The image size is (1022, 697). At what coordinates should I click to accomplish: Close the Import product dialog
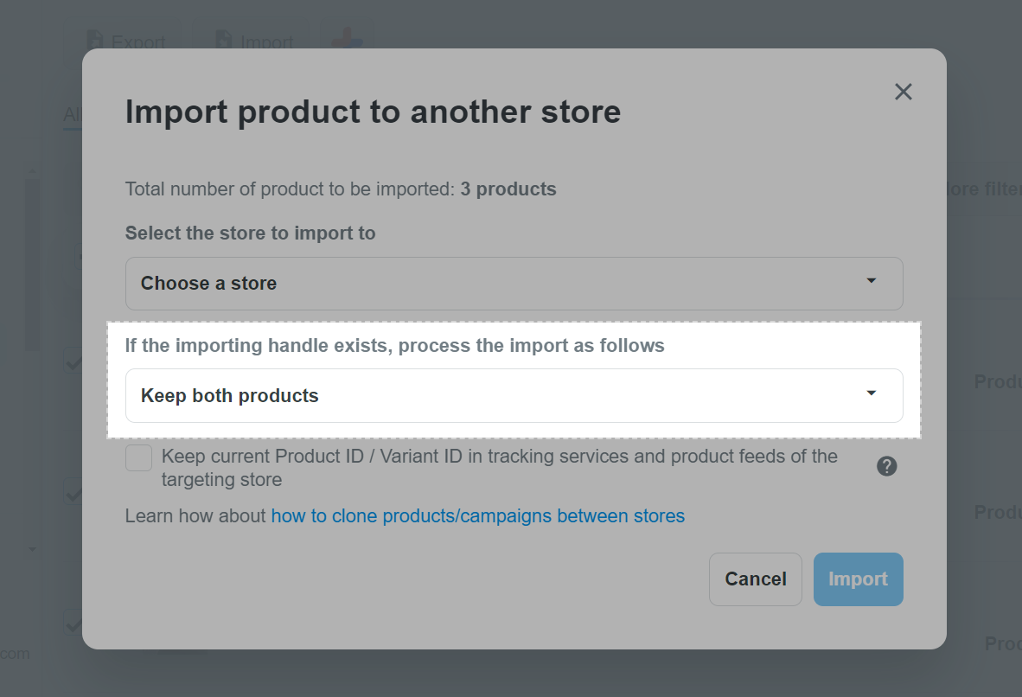[x=903, y=92]
